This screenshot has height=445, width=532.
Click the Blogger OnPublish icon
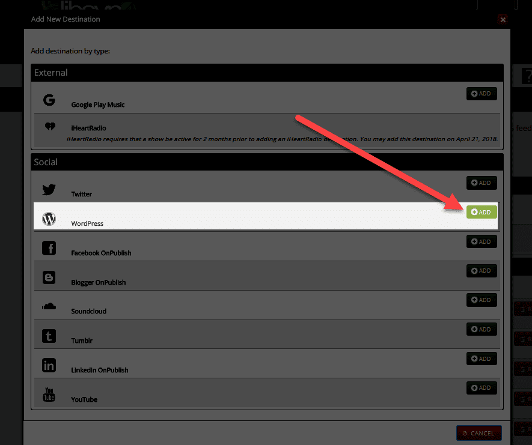(x=49, y=277)
